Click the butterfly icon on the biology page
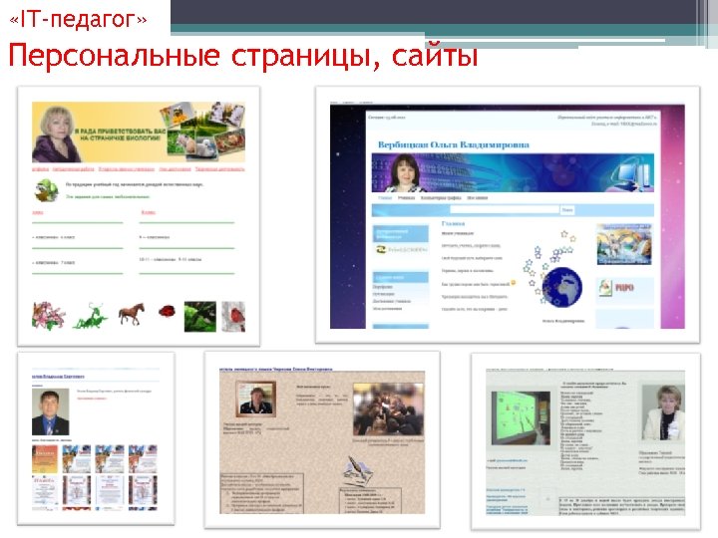The height and width of the screenshot is (538, 718). [47, 190]
